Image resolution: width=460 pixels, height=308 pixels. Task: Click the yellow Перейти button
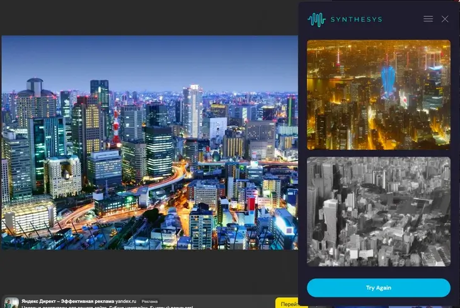287,304
